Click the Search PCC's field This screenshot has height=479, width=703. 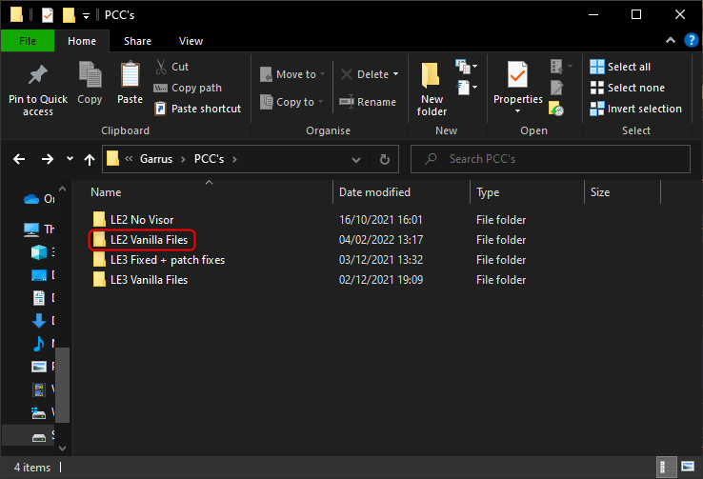point(551,159)
